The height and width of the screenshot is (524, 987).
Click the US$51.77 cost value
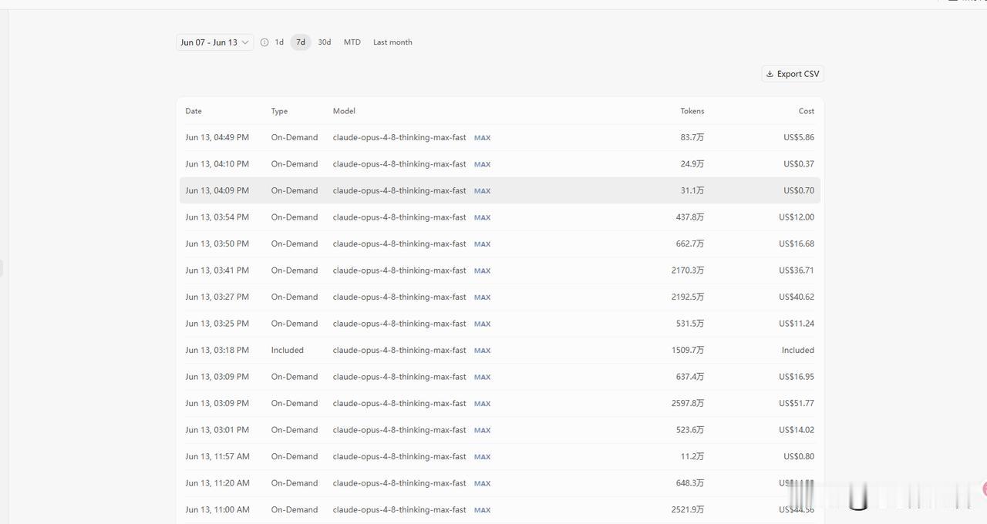click(x=797, y=403)
